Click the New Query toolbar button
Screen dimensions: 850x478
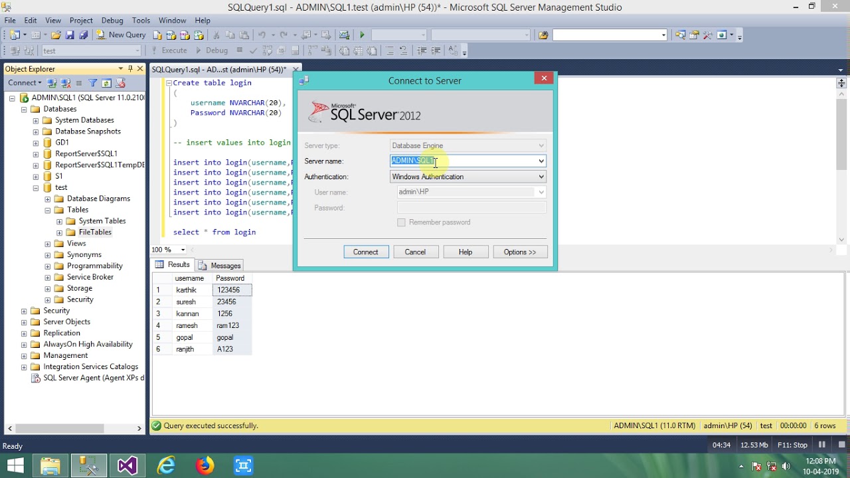[122, 35]
